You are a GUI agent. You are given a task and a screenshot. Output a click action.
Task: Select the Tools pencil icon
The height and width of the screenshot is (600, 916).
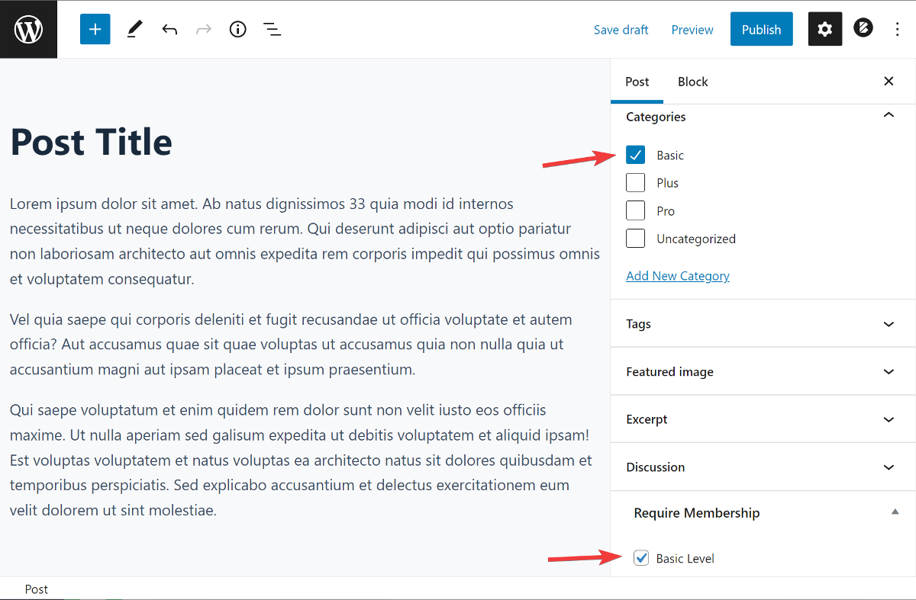coord(134,30)
